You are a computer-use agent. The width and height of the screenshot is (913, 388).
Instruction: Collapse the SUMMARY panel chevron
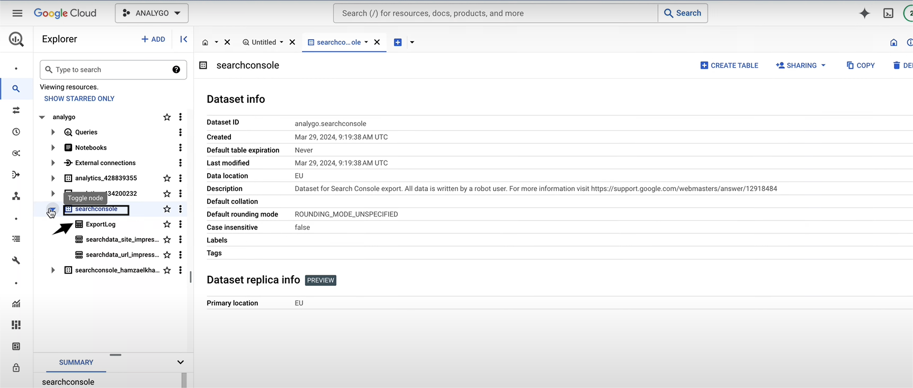pyautogui.click(x=181, y=363)
